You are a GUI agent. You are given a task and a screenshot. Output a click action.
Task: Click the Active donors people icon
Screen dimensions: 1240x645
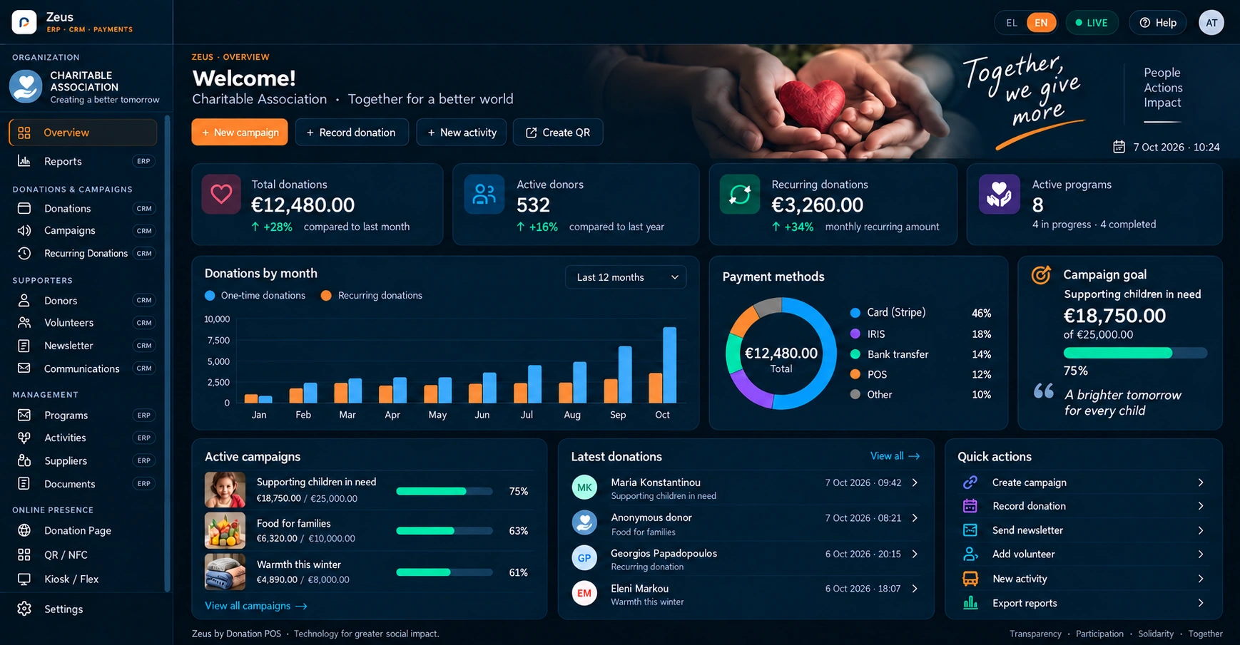484,195
